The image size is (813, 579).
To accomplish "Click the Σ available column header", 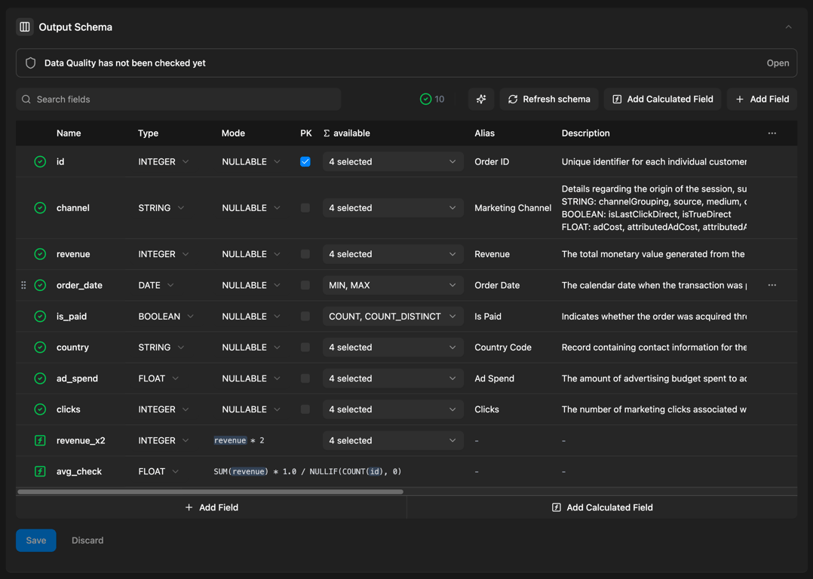I will (347, 133).
